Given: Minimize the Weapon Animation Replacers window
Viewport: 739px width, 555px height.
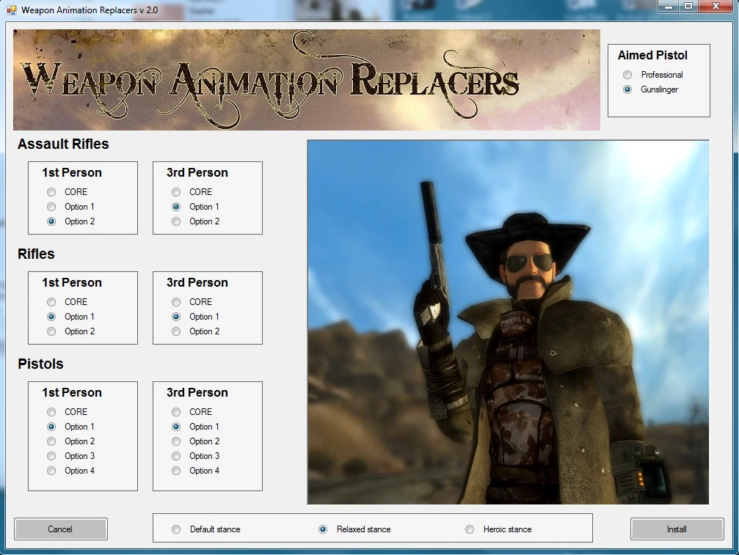Looking at the screenshot, I should click(x=669, y=7).
